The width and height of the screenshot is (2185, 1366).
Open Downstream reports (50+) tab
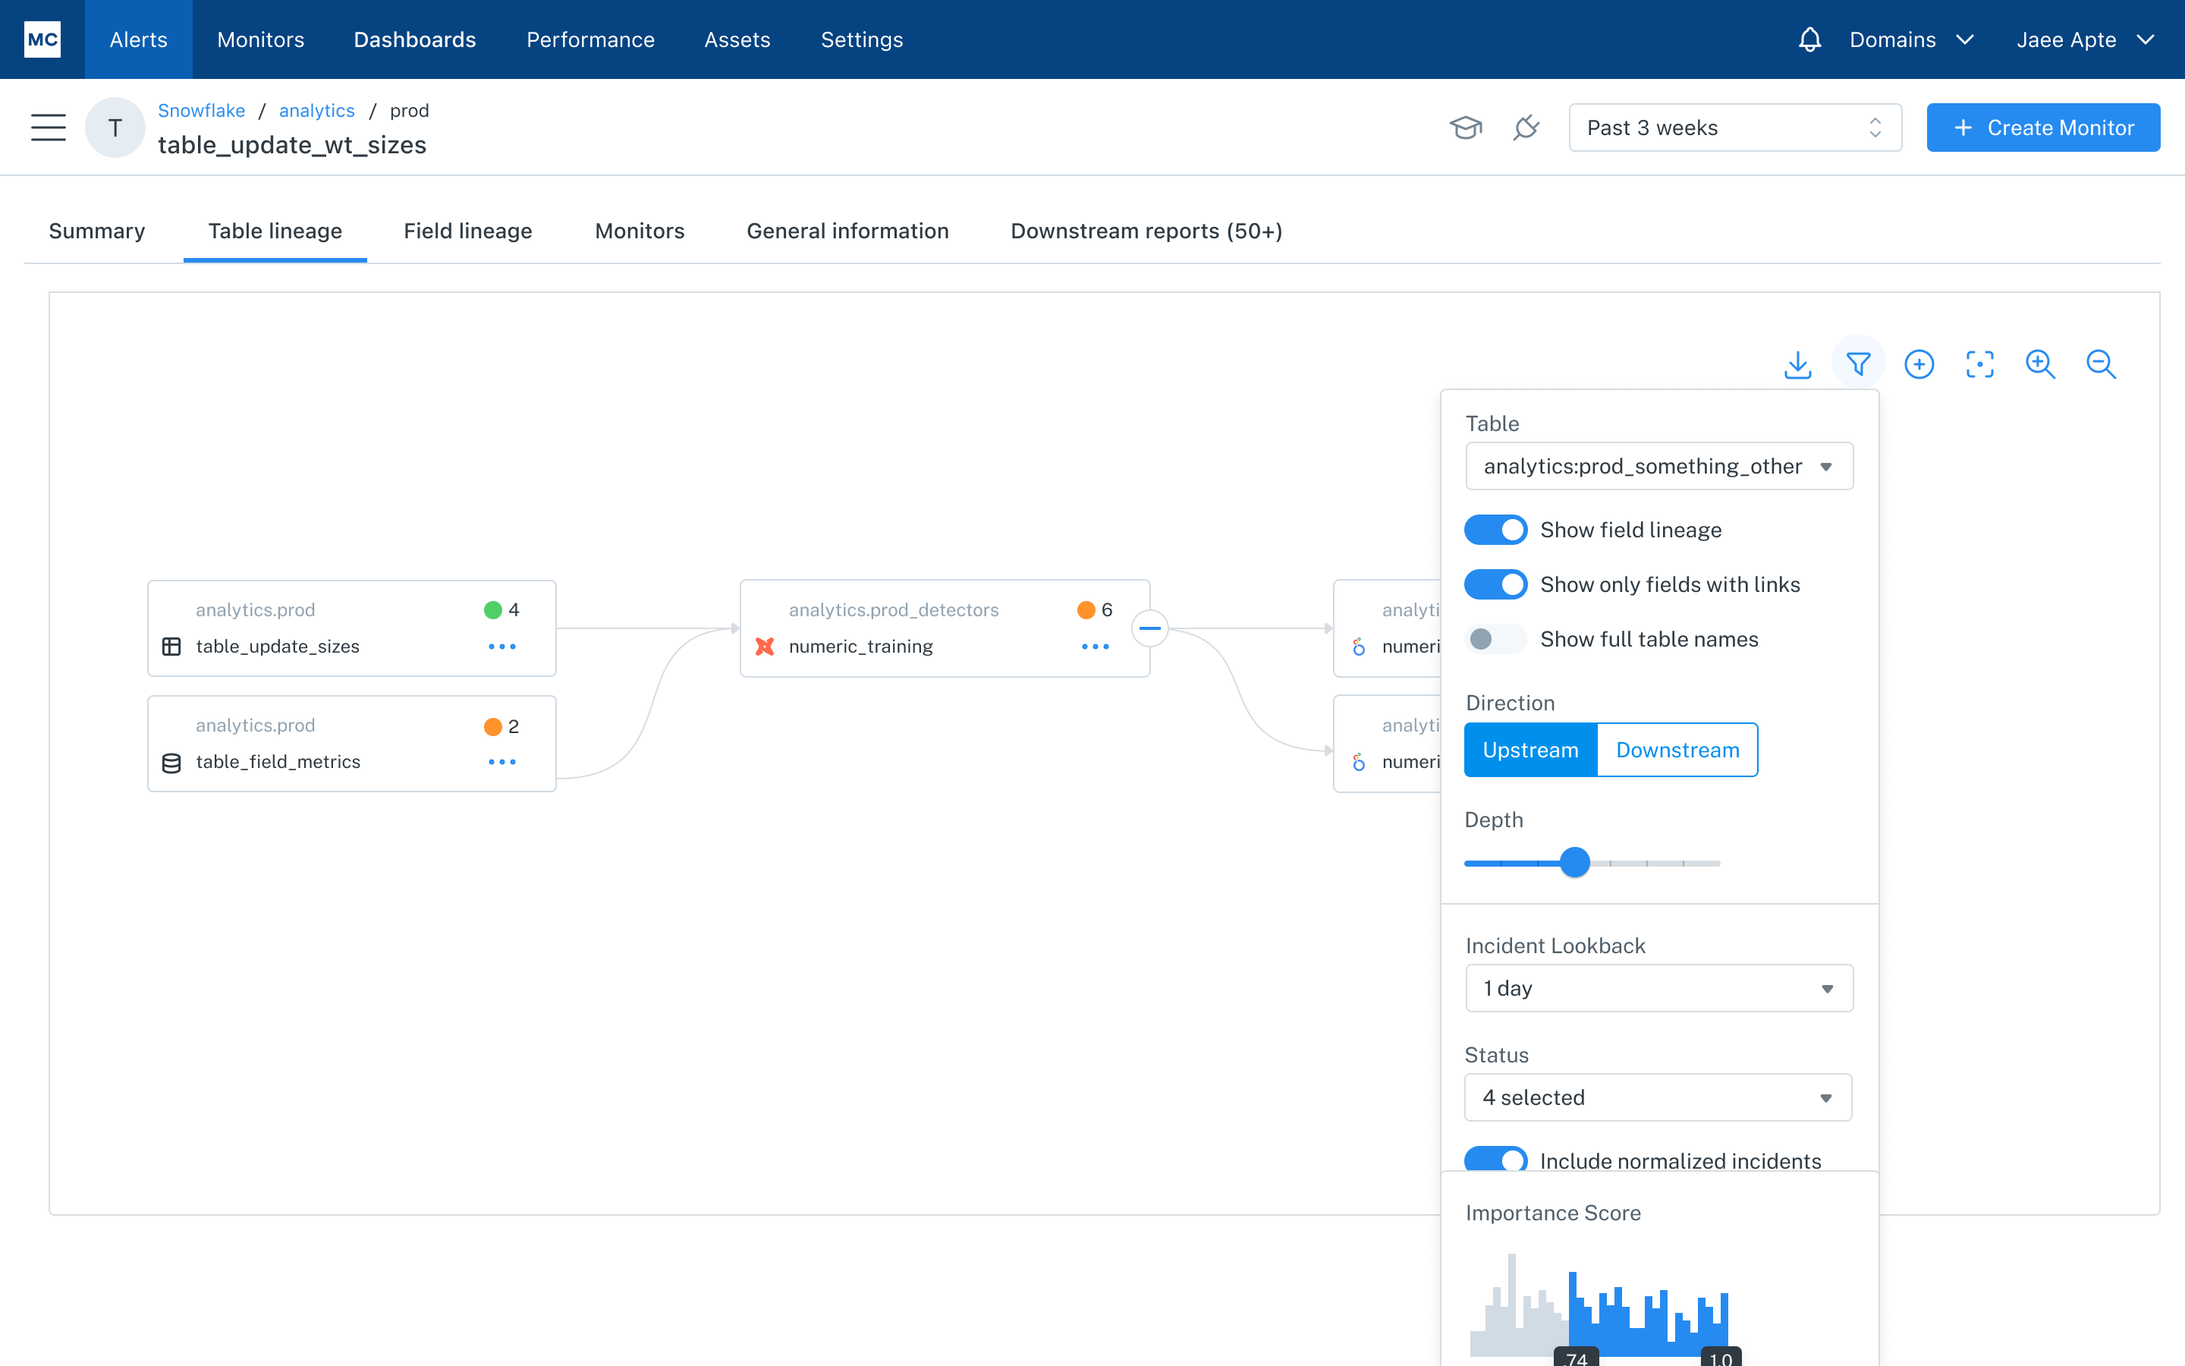point(1146,231)
